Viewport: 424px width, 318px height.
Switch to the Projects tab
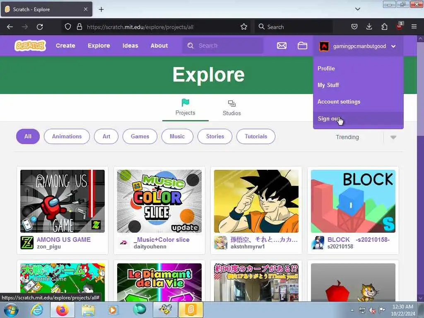185,108
